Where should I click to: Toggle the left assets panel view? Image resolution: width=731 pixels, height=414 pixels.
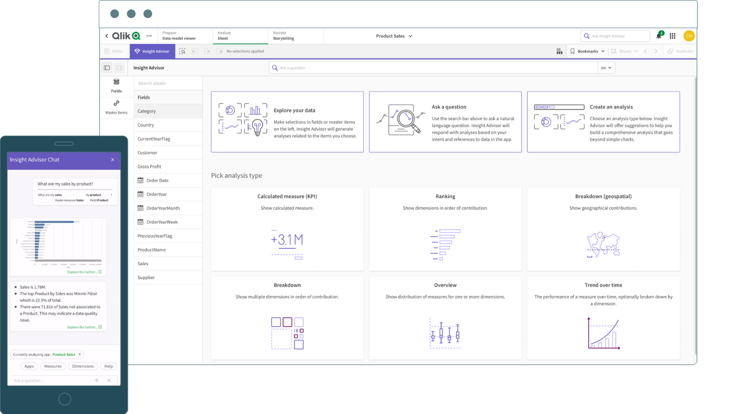point(107,68)
